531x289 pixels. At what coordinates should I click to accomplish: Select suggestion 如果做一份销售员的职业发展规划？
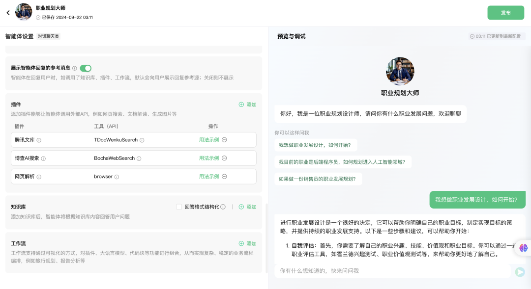pyautogui.click(x=317, y=179)
